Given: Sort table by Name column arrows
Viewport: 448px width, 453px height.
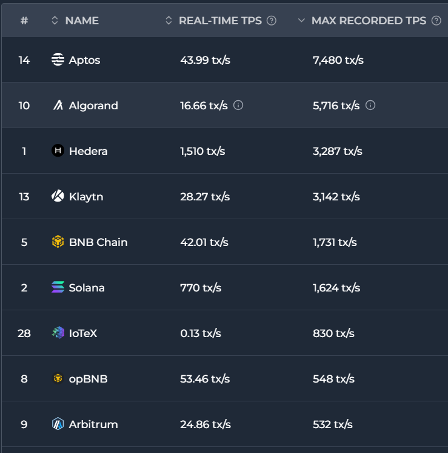Looking at the screenshot, I should click(x=55, y=21).
